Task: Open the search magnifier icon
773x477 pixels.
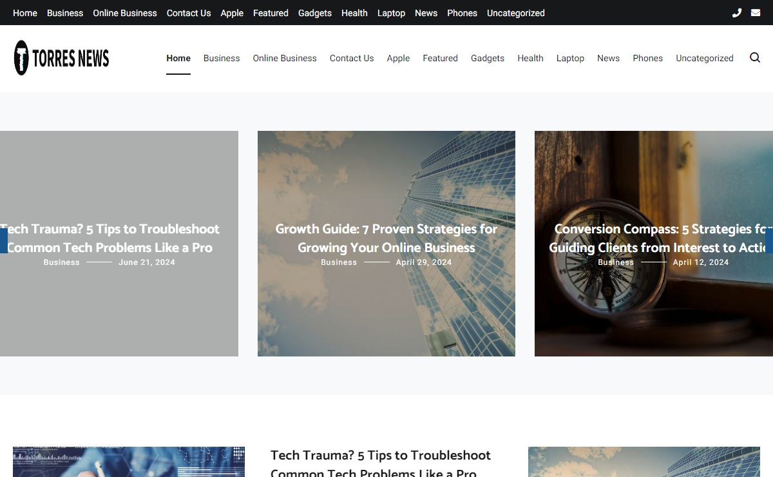Action: tap(755, 58)
